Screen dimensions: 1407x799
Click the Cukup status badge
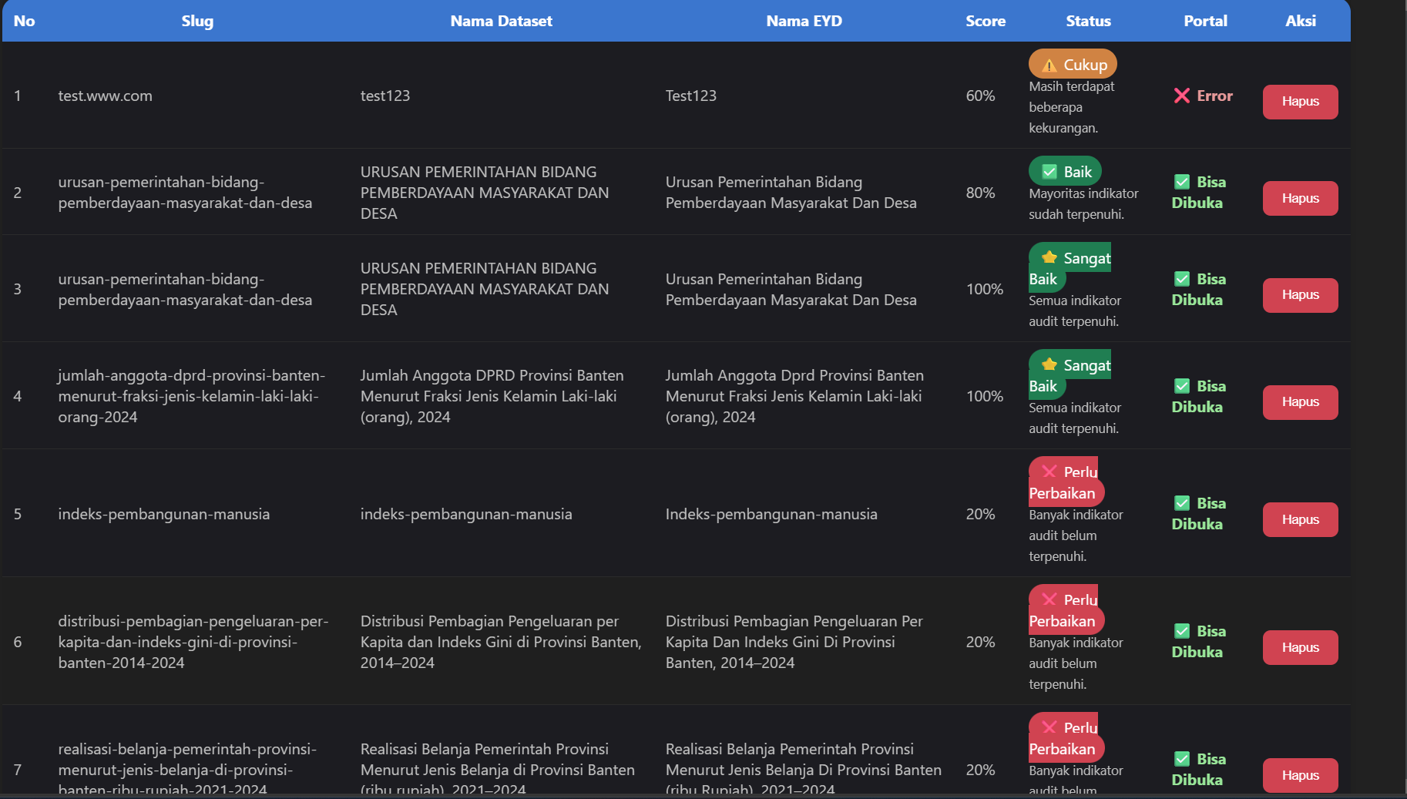1073,65
